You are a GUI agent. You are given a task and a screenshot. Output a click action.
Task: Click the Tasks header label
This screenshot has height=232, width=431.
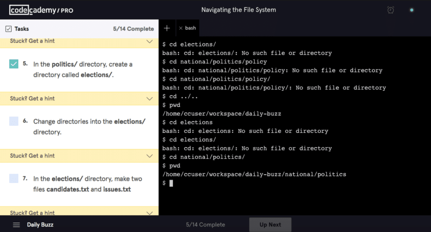(x=22, y=29)
